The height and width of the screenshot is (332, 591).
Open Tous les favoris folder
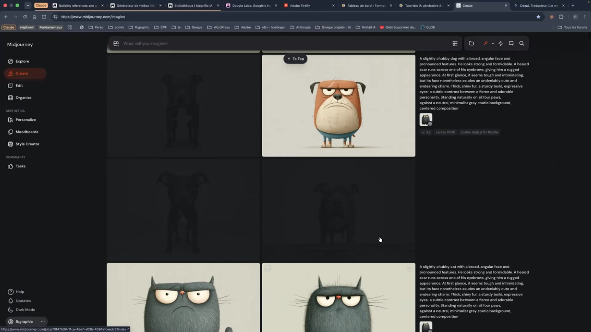pyautogui.click(x=572, y=27)
